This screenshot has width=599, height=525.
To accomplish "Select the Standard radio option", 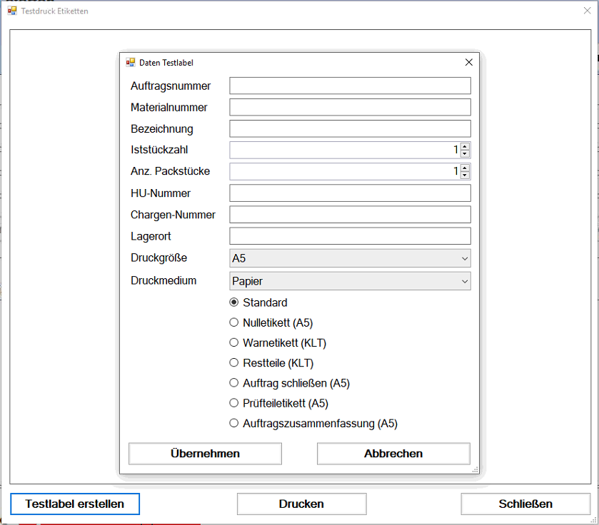I will tap(233, 302).
